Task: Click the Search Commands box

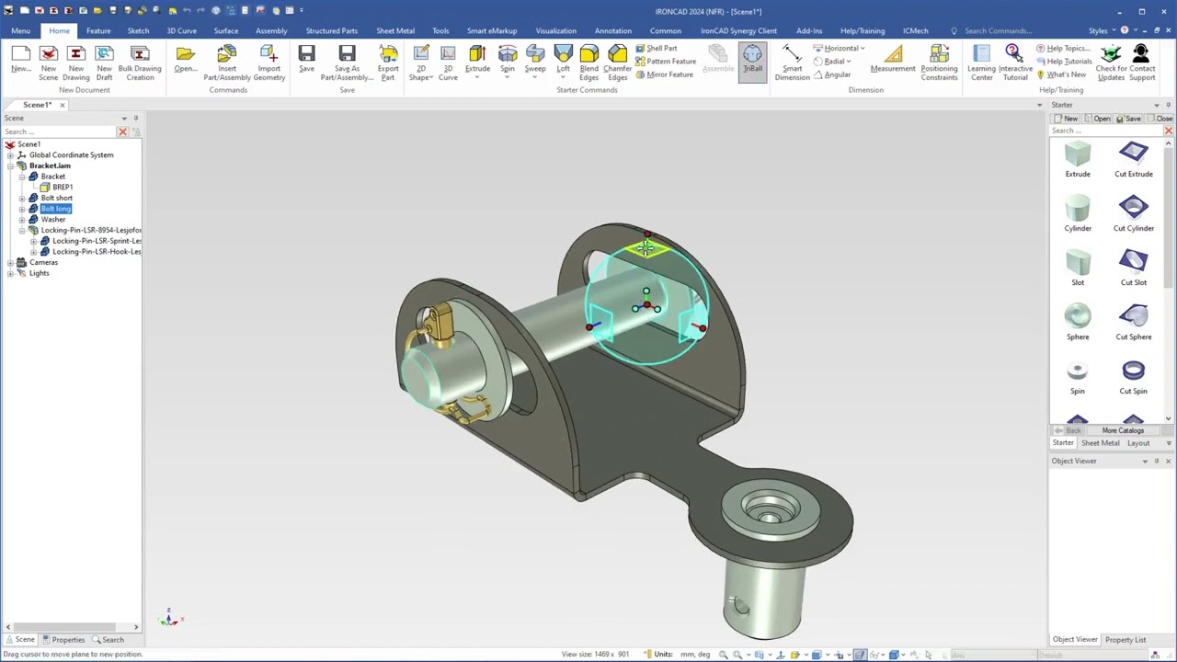Action: [998, 30]
